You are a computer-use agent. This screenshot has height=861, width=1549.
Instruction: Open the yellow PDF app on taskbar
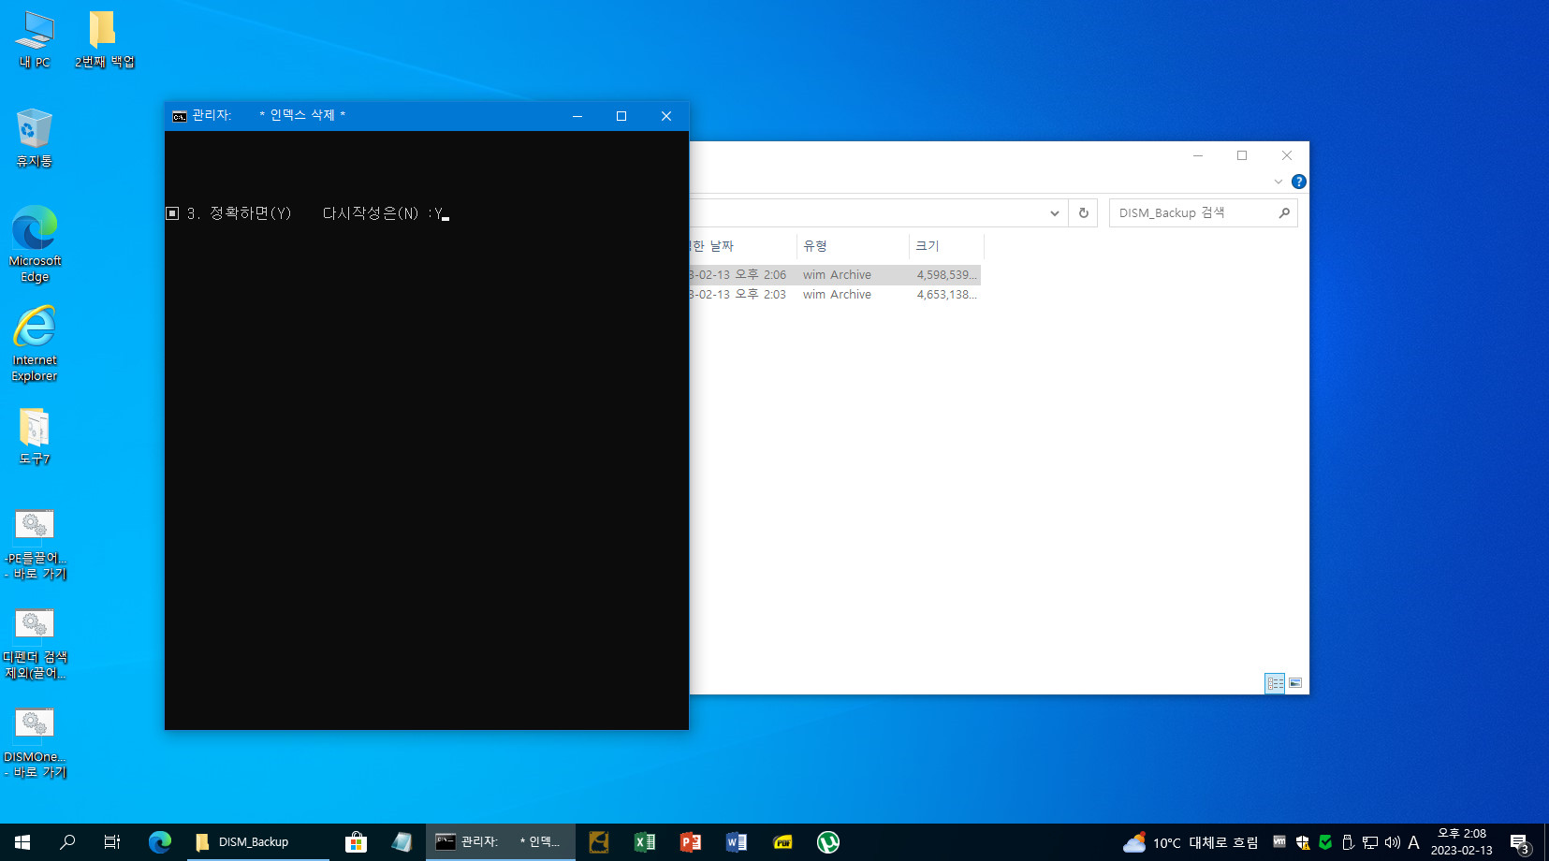coord(782,842)
